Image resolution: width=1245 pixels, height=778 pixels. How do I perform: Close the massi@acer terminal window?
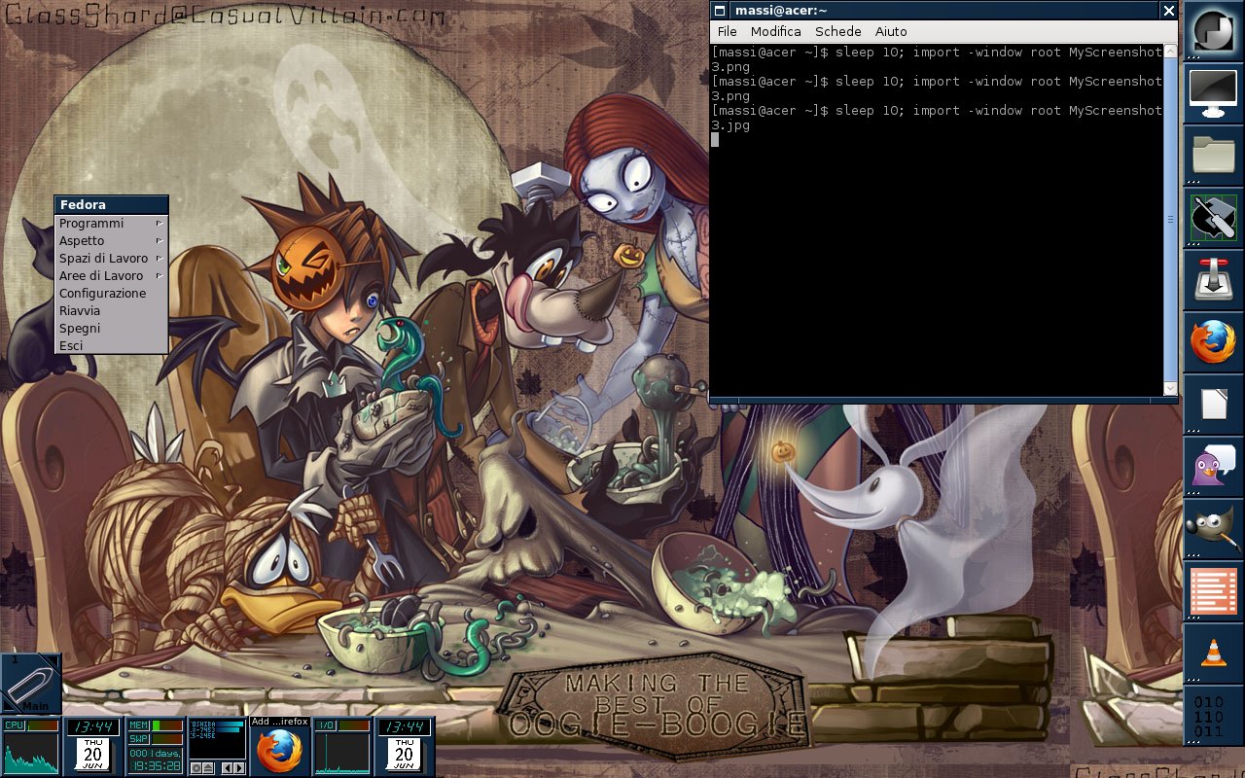click(x=1168, y=10)
